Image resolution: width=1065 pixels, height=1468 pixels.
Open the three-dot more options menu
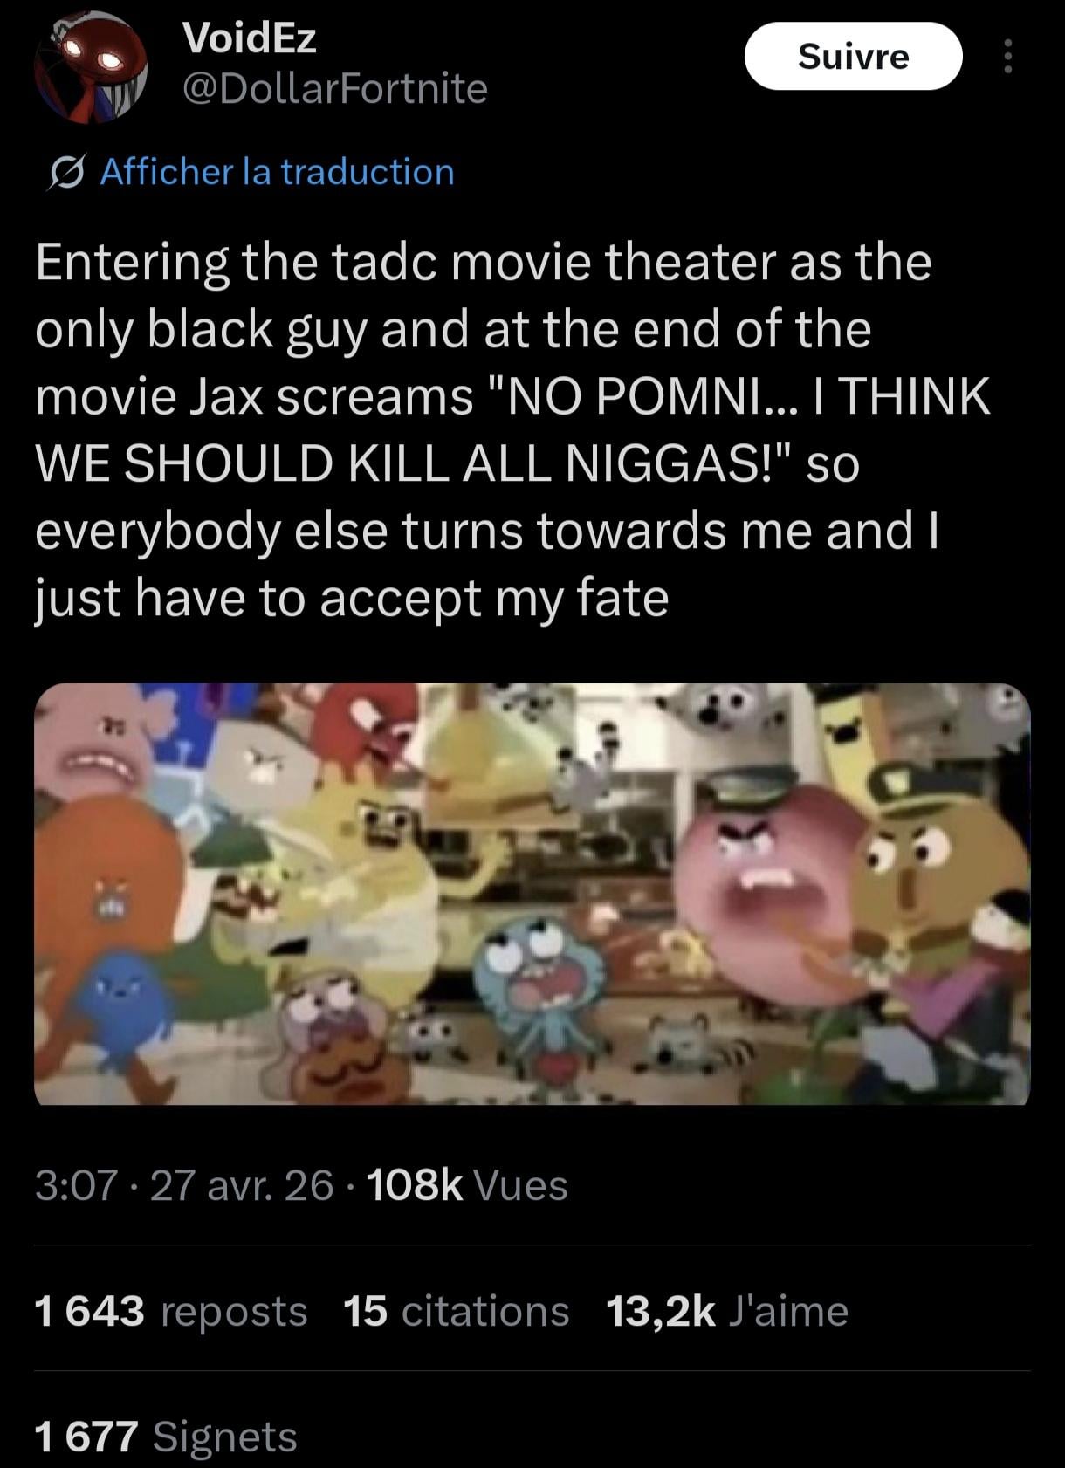[1008, 57]
